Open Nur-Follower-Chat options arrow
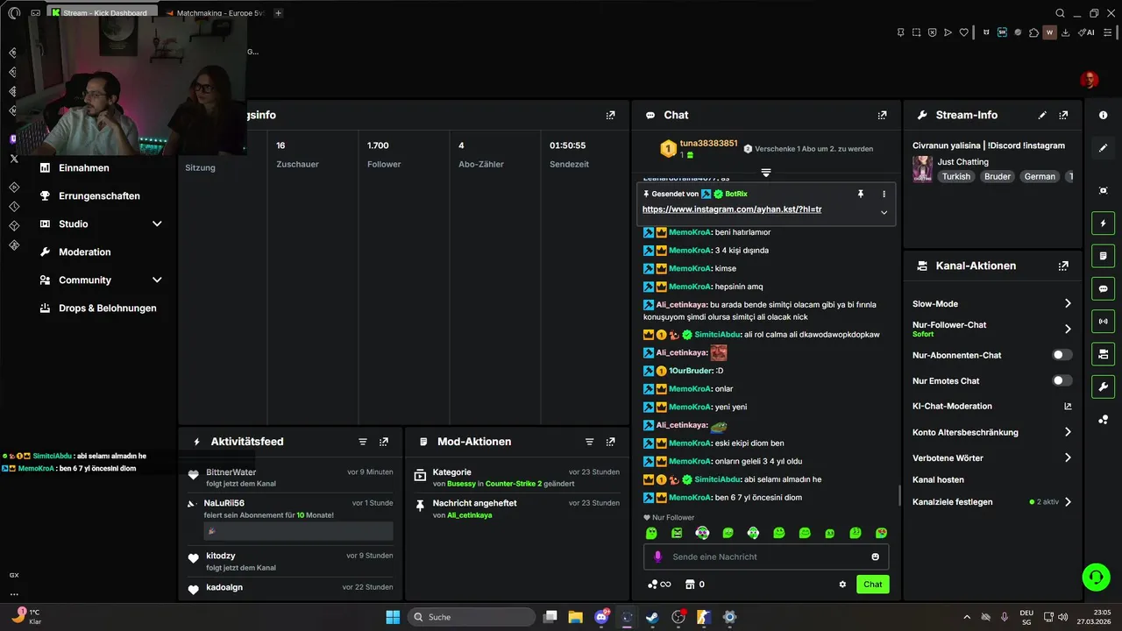Viewport: 1122px width, 631px height. pyautogui.click(x=1068, y=329)
